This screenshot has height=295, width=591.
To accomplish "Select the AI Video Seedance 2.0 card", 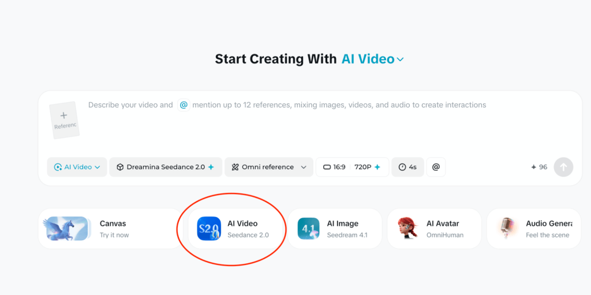I will (x=235, y=229).
